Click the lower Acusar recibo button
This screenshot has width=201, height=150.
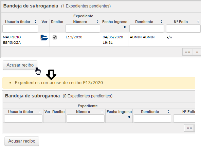coord(22,141)
